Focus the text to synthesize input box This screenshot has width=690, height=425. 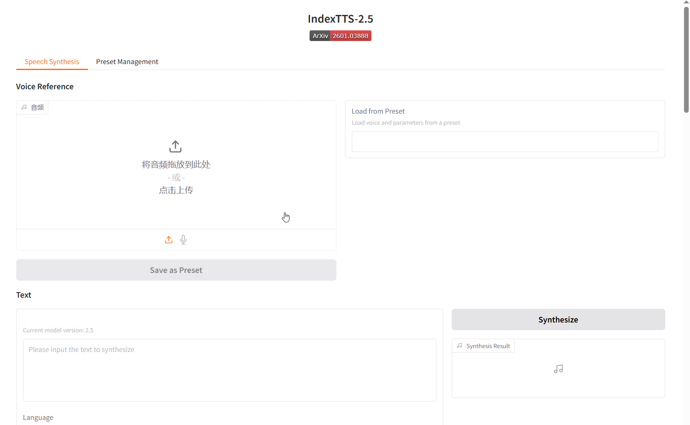click(x=230, y=370)
